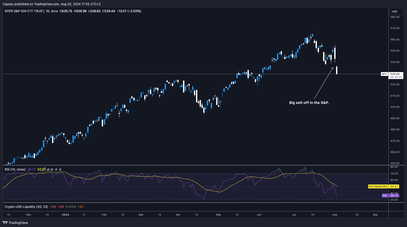Click the 'Big sell-off in the S&P.' annotation
The height and width of the screenshot is (227, 407).
pyautogui.click(x=309, y=103)
